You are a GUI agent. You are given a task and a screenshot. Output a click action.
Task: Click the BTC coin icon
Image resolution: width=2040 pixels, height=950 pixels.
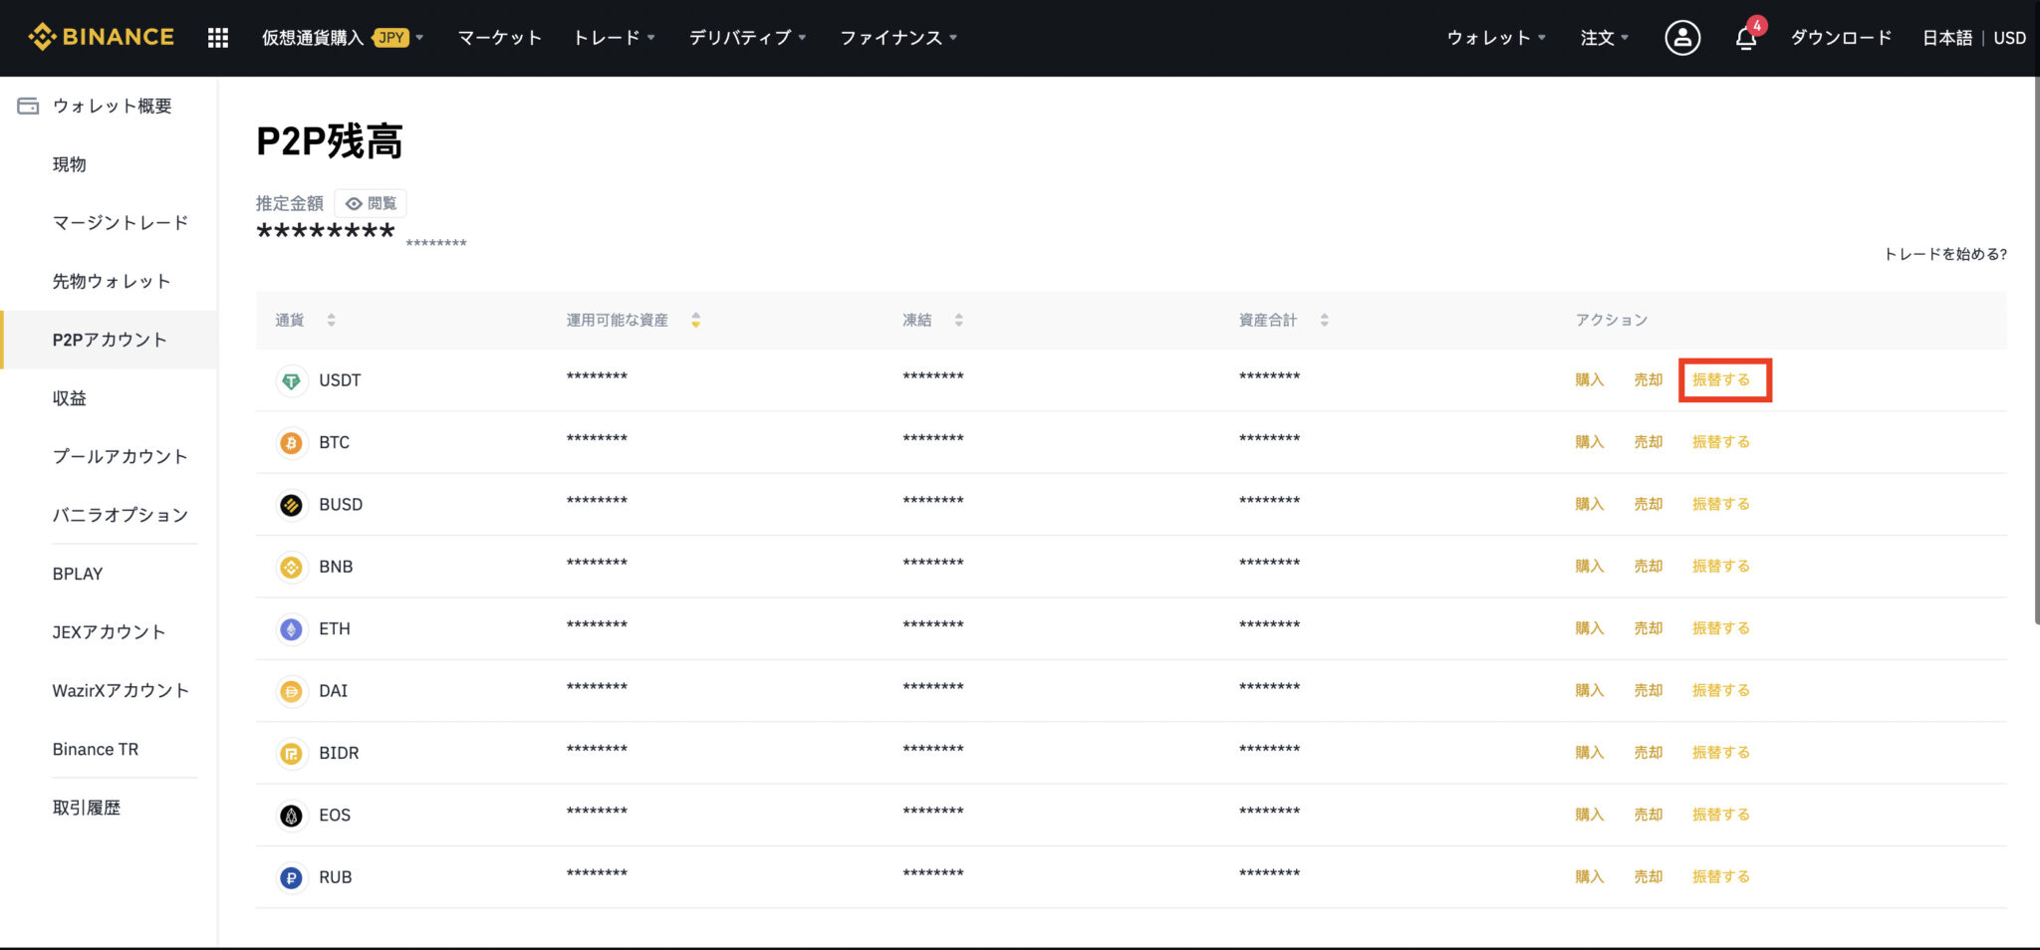(x=291, y=442)
